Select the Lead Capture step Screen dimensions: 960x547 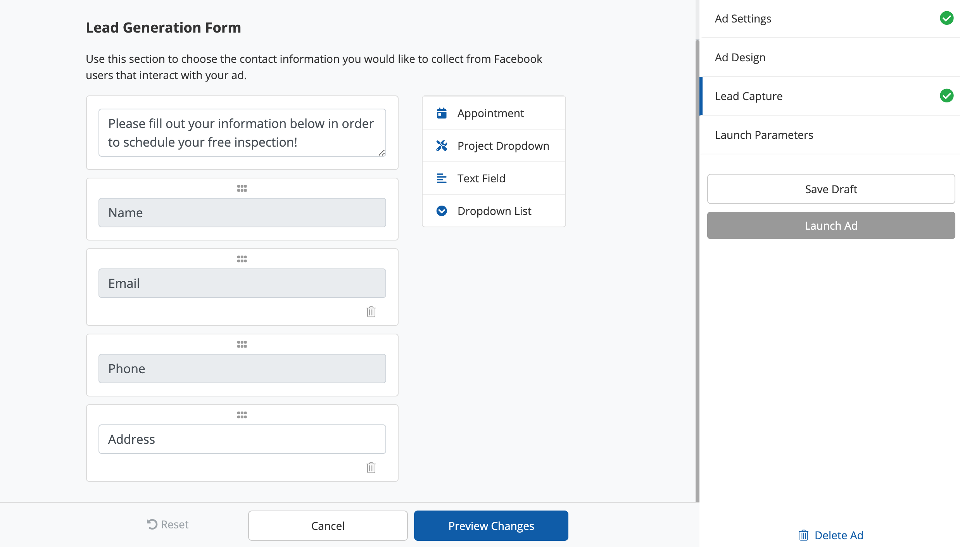(x=749, y=96)
